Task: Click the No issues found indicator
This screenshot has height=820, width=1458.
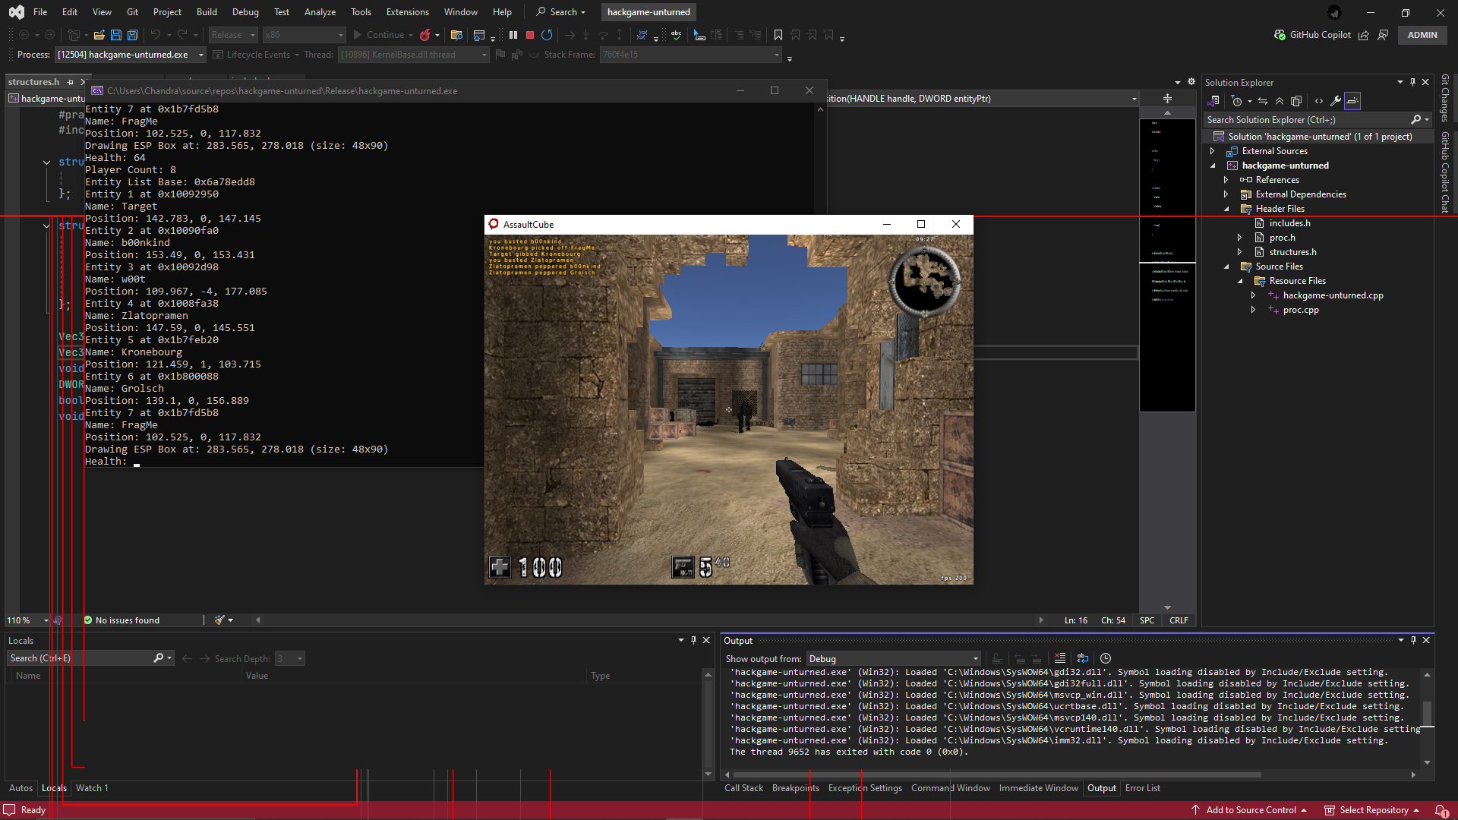Action: (x=121, y=620)
